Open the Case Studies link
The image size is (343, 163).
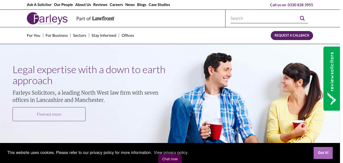click(159, 5)
